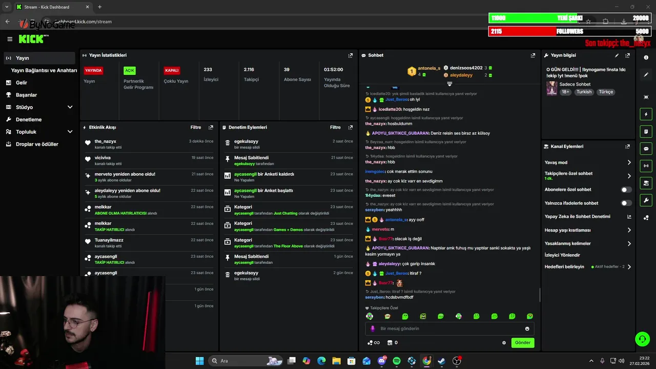Pop out the Denetim Eylemleri panel
Viewport: 656px width, 369px height.
coord(351,127)
